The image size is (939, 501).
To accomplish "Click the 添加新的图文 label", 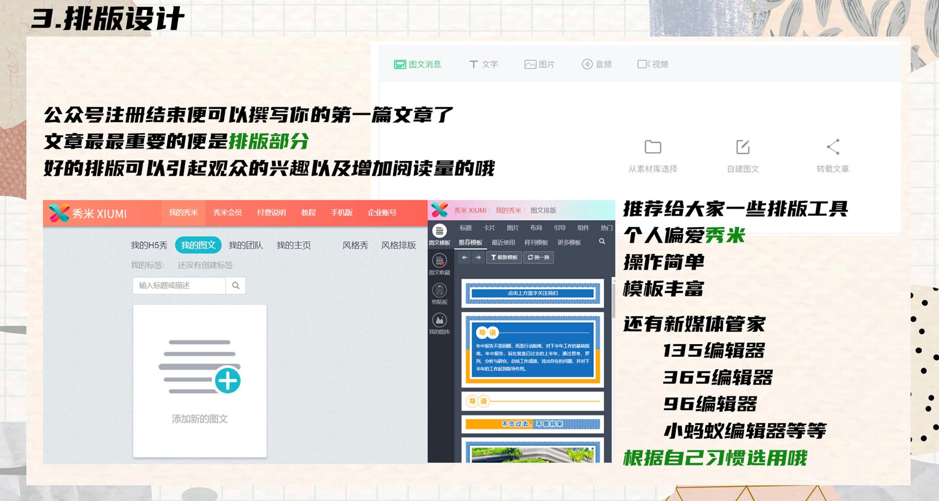I will click(x=200, y=419).
